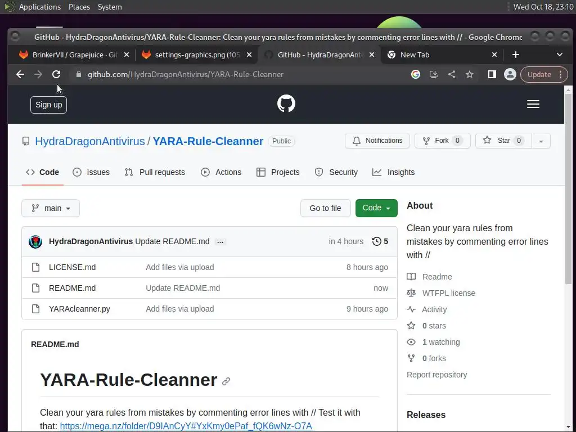Viewport: 576px width, 432px height.
Task: Open the Security tab
Action: click(336, 172)
